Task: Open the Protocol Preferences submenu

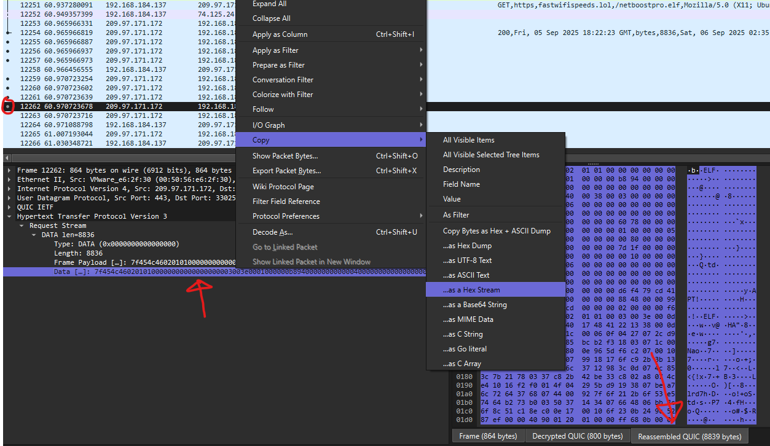Action: 331,216
